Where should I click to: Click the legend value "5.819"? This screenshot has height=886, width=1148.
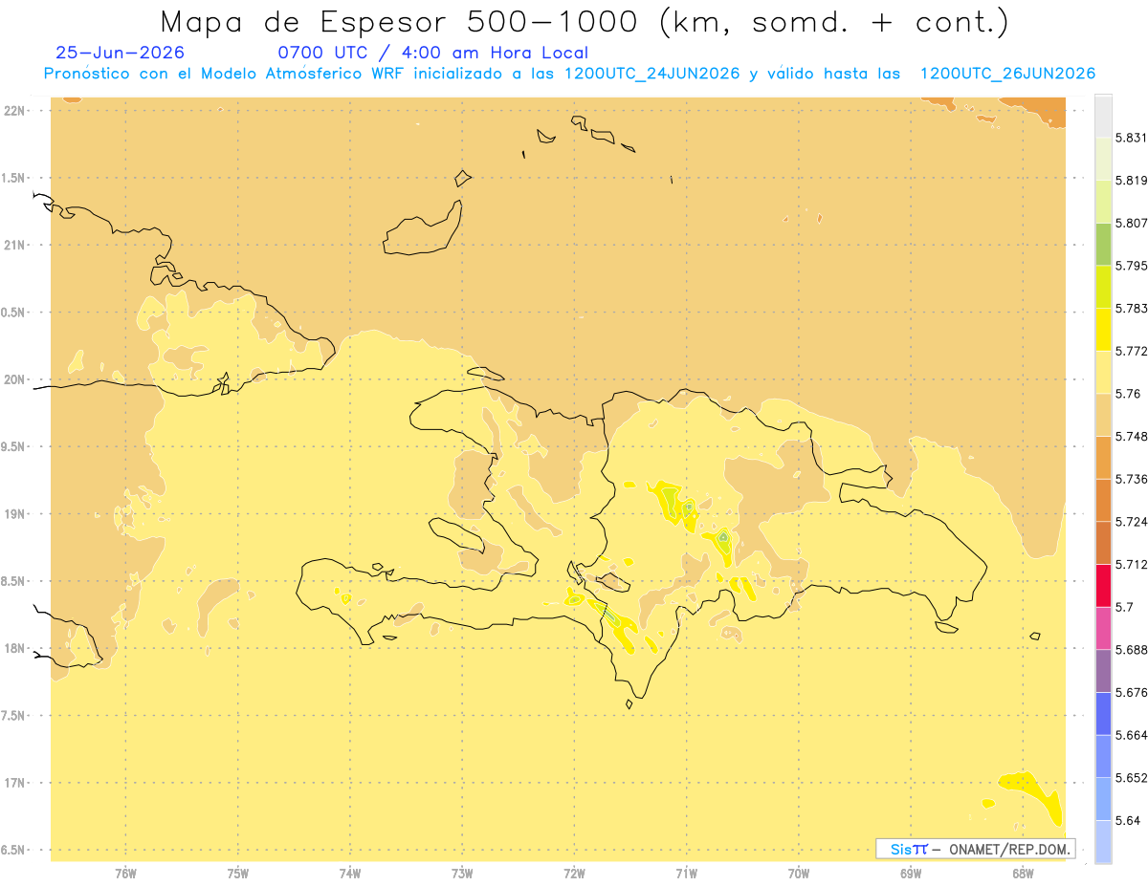pos(1131,180)
